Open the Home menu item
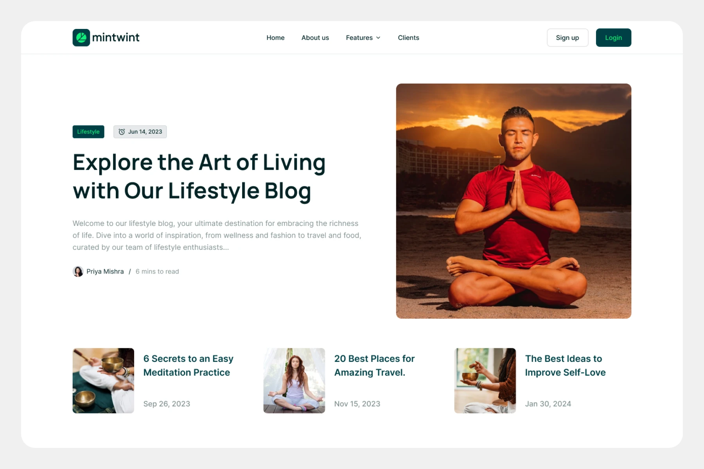 click(x=275, y=38)
